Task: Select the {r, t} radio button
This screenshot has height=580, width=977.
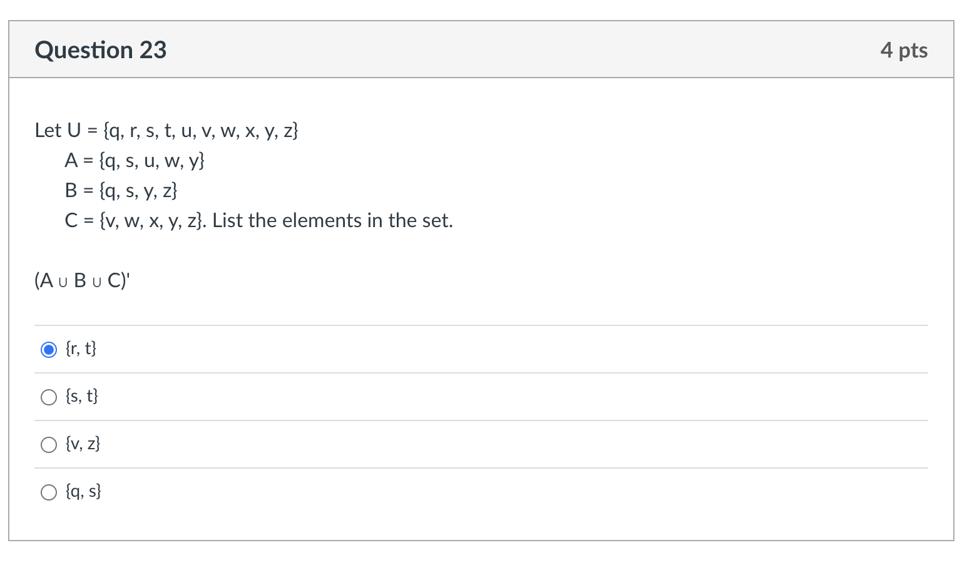Action: tap(49, 349)
